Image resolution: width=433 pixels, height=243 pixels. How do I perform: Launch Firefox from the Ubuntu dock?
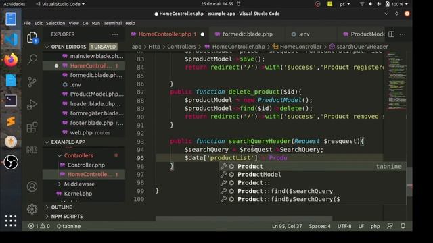pyautogui.click(x=11, y=59)
